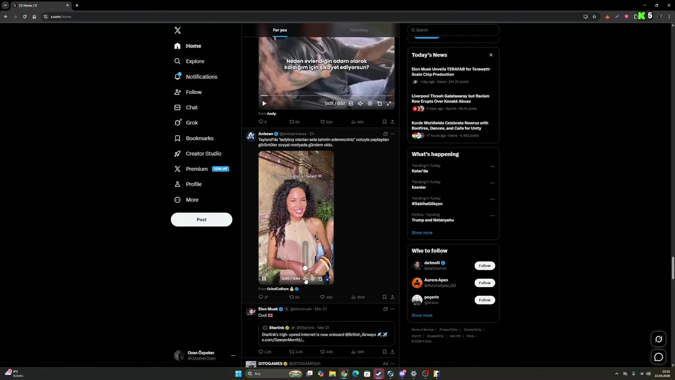The height and width of the screenshot is (380, 675).
Task: Open the GrindCulture source link
Action: (283, 289)
